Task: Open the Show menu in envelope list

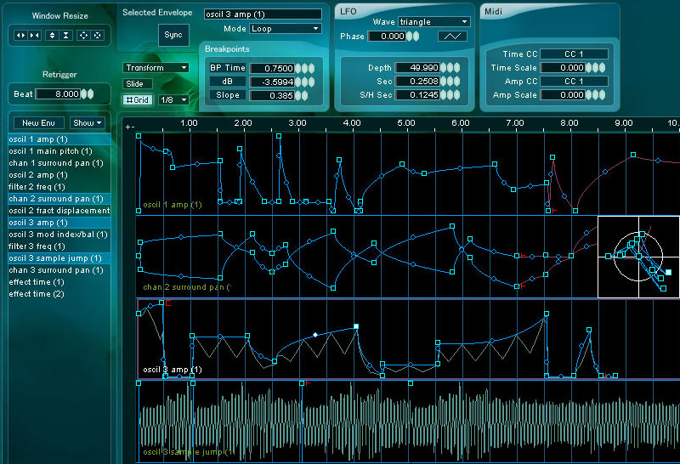Action: click(x=87, y=123)
